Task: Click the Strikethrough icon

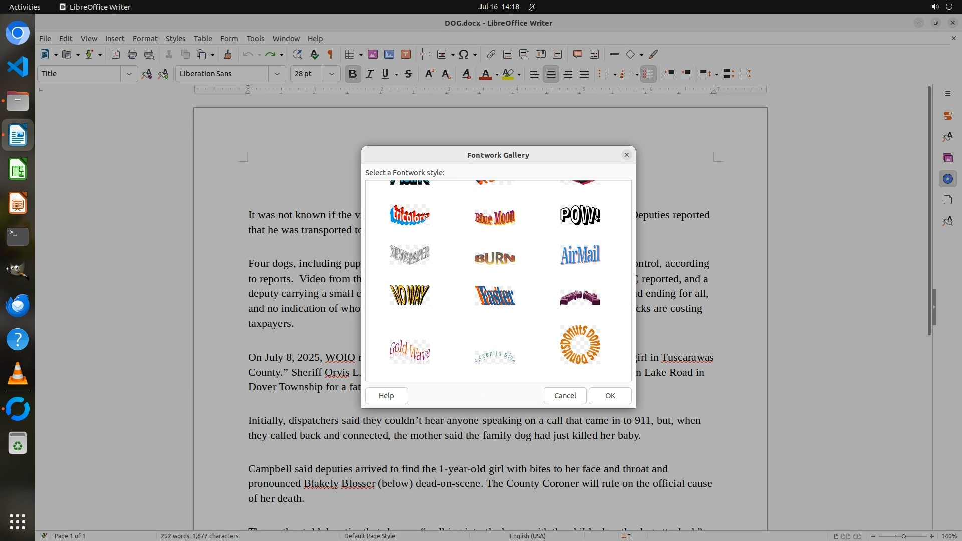Action: tap(408, 74)
